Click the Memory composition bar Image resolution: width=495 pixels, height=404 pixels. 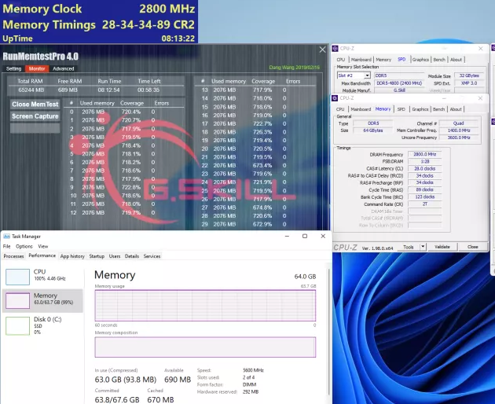[205, 347]
